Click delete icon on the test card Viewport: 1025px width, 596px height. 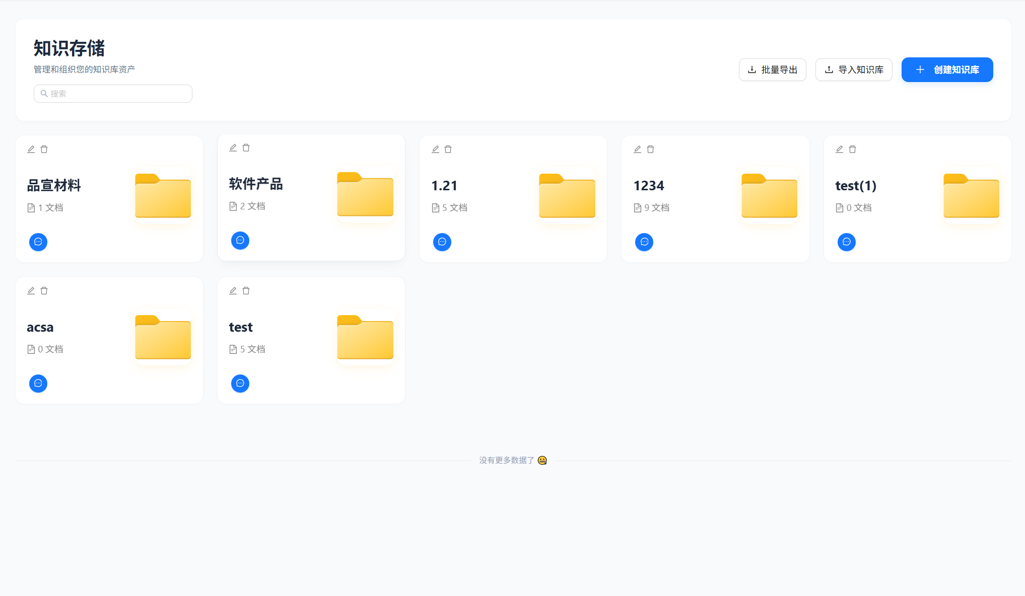coord(246,290)
